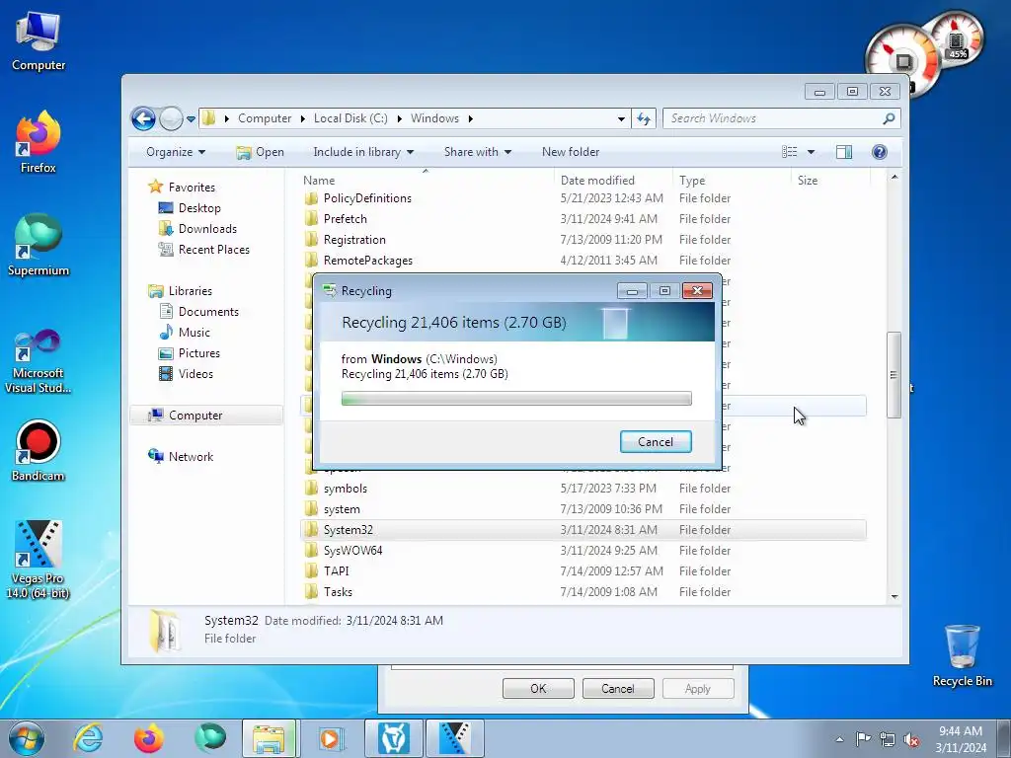Select the System32 folder row
This screenshot has height=758, width=1011.
[x=583, y=530]
